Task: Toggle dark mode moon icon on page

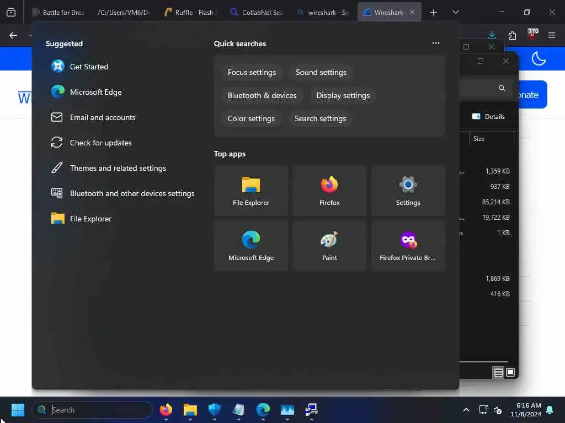Action: [539, 58]
